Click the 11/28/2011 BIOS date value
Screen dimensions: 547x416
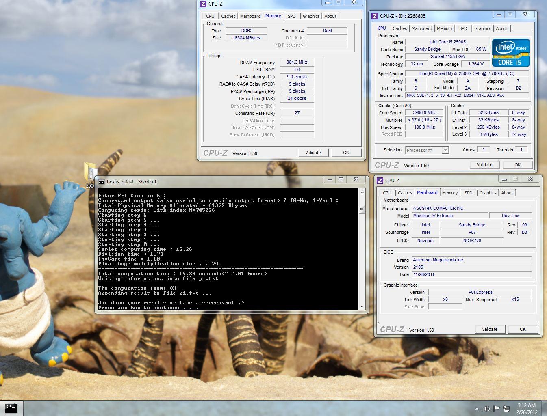click(x=471, y=274)
